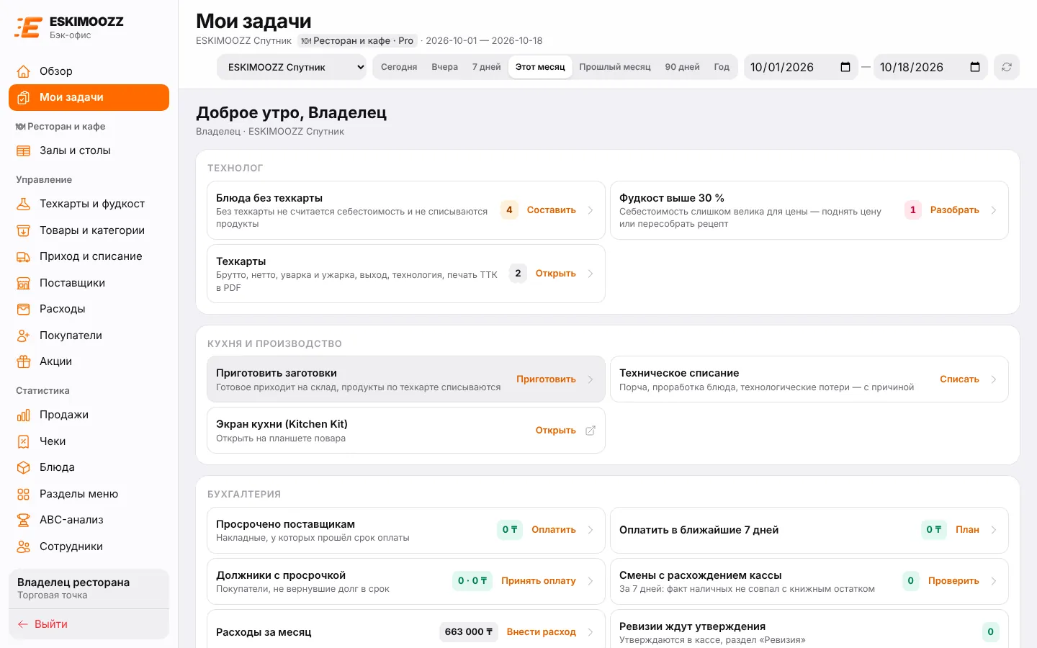1037x648 pixels.
Task: Click the Блюда cube icon
Action: [x=24, y=467]
